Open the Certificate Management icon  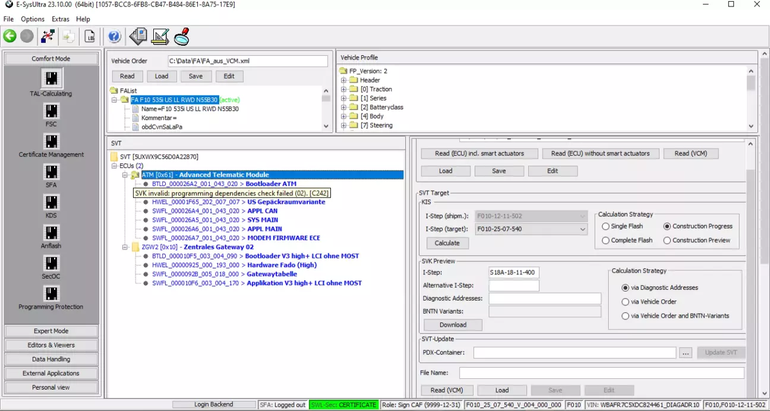(52, 141)
